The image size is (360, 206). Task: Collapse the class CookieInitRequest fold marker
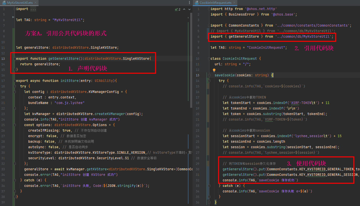click(209, 59)
